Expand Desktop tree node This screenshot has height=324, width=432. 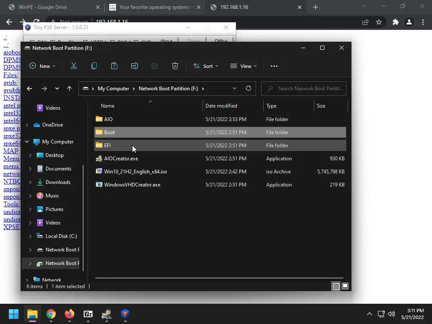click(x=30, y=155)
